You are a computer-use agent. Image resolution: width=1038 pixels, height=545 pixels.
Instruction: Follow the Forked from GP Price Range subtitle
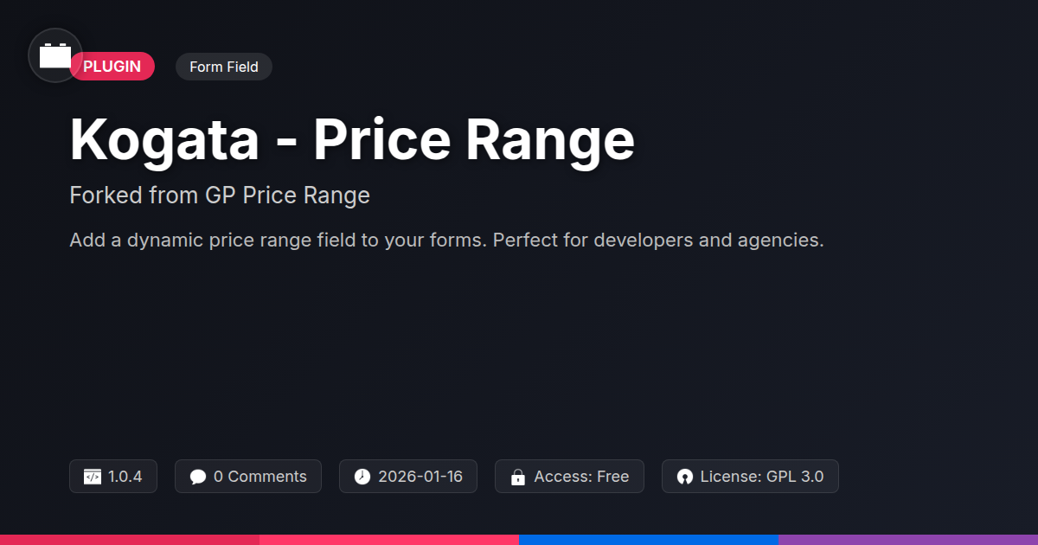[x=220, y=196]
